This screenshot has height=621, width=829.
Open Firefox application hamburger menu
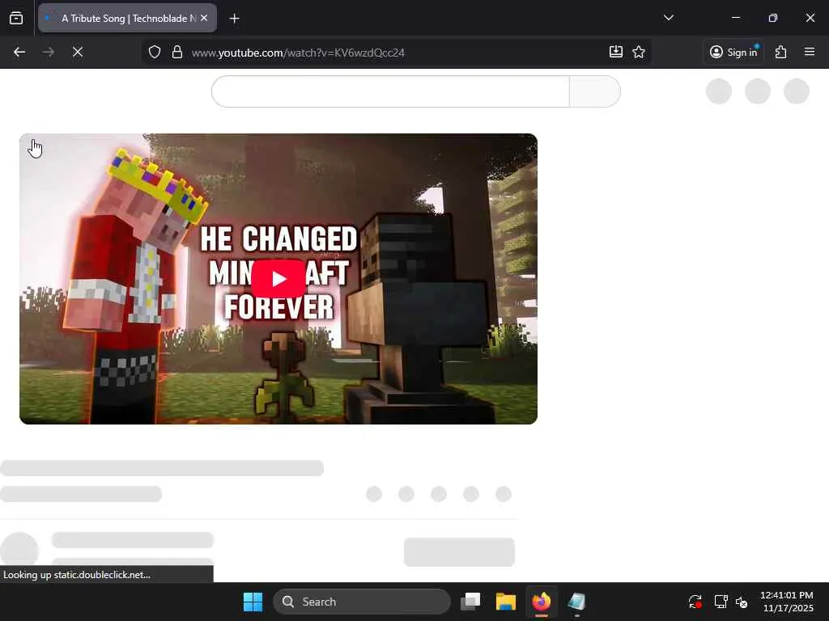(810, 52)
